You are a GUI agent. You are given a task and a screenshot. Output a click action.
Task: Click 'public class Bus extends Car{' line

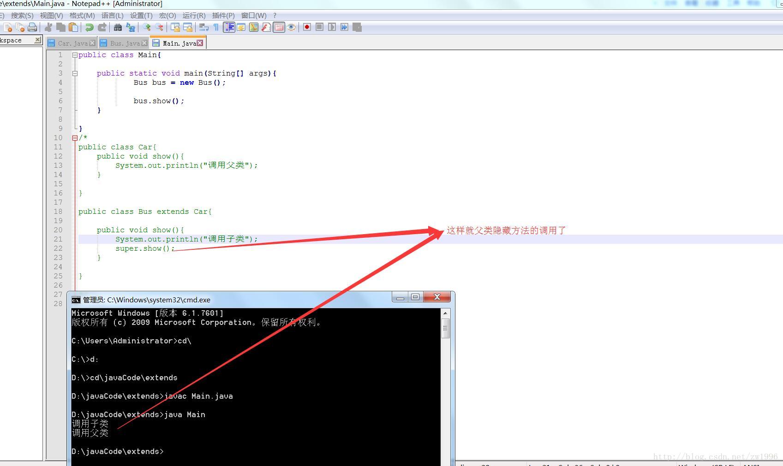[x=145, y=212]
